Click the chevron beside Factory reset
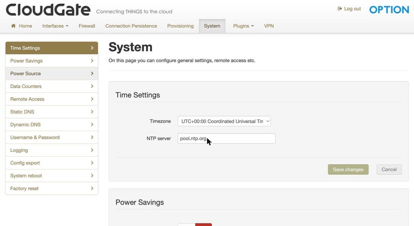Screen dimensions: 414x226 pyautogui.click(x=92, y=188)
